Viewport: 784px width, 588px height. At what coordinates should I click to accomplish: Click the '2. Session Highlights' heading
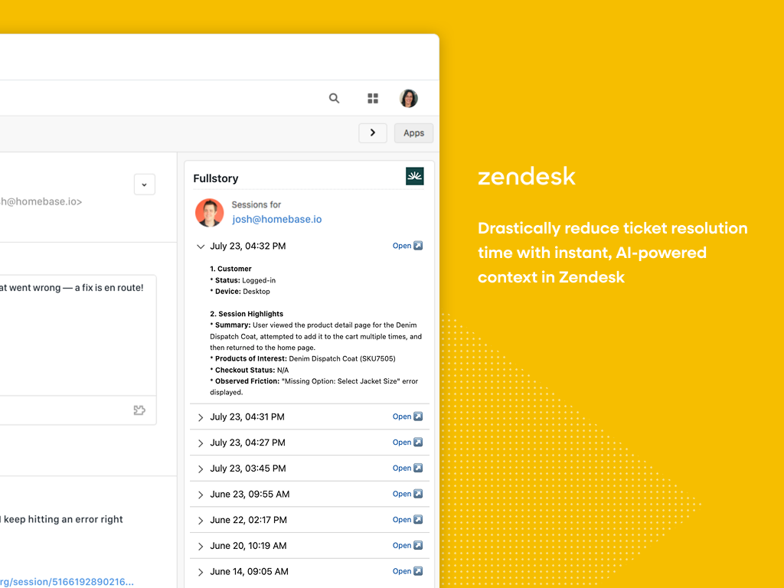coord(247,314)
